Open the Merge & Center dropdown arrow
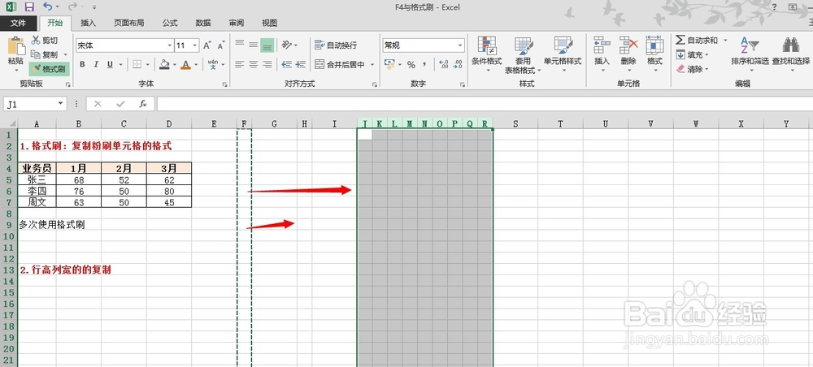The height and width of the screenshot is (367, 813). click(371, 65)
